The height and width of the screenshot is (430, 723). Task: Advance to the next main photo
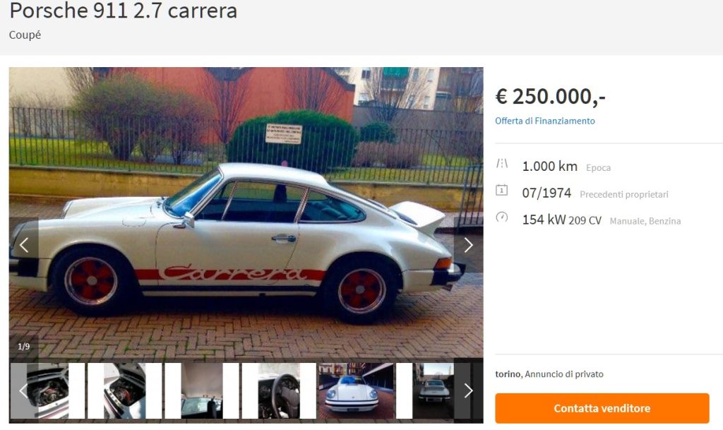[469, 245]
